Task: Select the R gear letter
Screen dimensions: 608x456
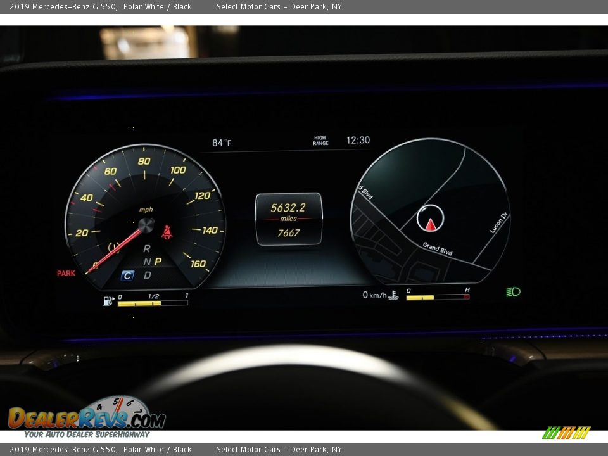Action: pos(146,248)
